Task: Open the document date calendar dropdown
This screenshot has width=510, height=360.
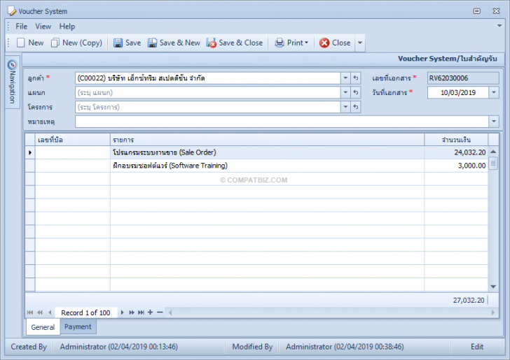Action: tap(494, 92)
